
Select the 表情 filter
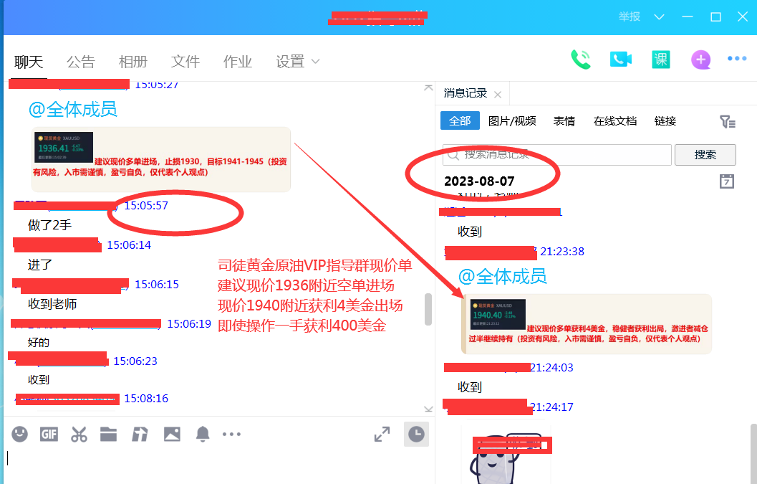point(564,121)
